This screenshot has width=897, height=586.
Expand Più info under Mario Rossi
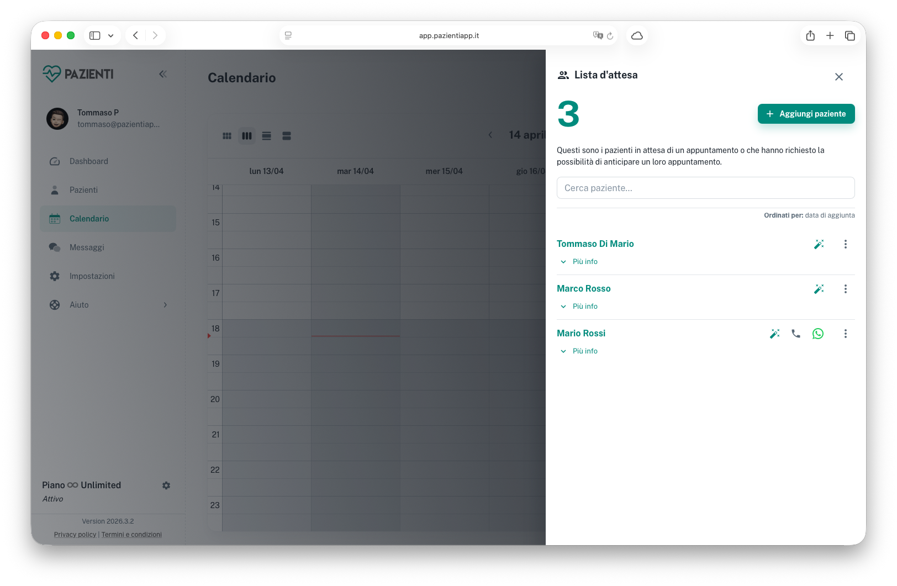579,351
